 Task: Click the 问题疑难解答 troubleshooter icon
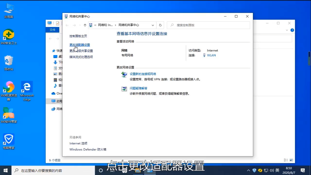click(124, 89)
